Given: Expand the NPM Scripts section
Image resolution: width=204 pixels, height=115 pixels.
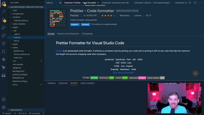Looking at the screenshot, I should pyautogui.click(x=26, y=110).
